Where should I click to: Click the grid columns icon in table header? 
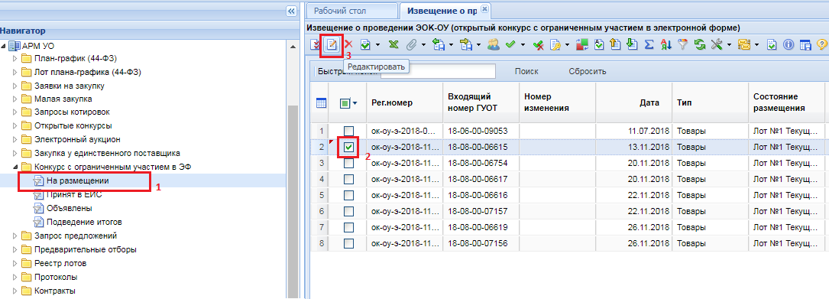[x=320, y=103]
